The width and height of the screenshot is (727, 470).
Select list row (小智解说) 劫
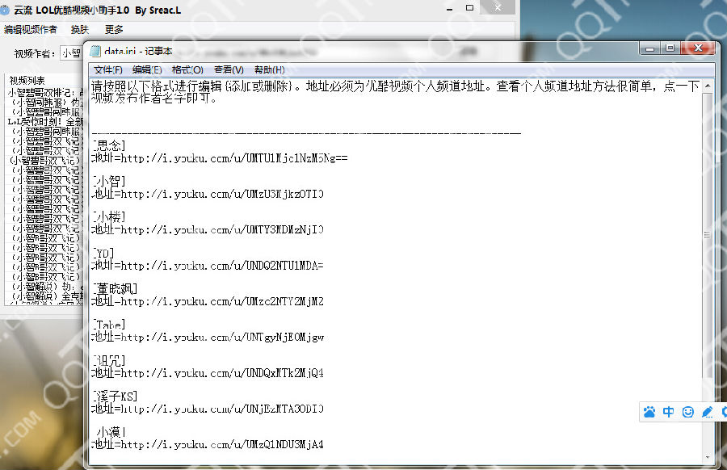(x=46, y=287)
